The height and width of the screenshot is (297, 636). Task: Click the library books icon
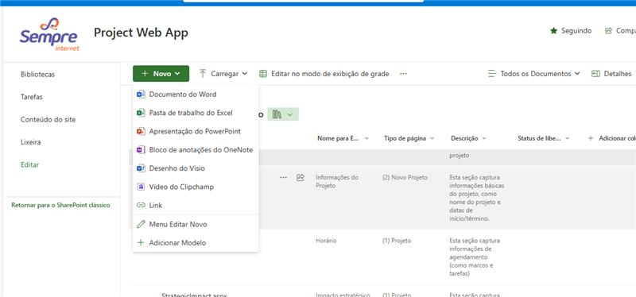tap(277, 114)
